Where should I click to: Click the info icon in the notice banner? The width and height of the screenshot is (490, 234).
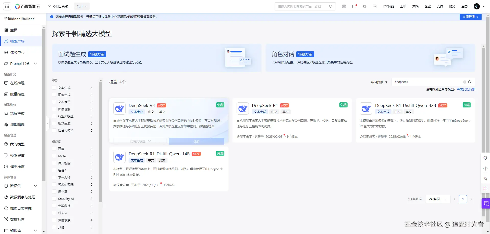coord(52,17)
